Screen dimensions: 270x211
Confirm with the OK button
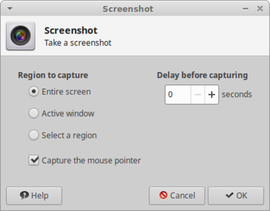[x=236, y=196]
